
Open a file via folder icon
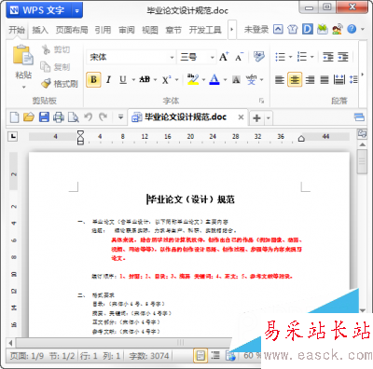tap(29, 117)
